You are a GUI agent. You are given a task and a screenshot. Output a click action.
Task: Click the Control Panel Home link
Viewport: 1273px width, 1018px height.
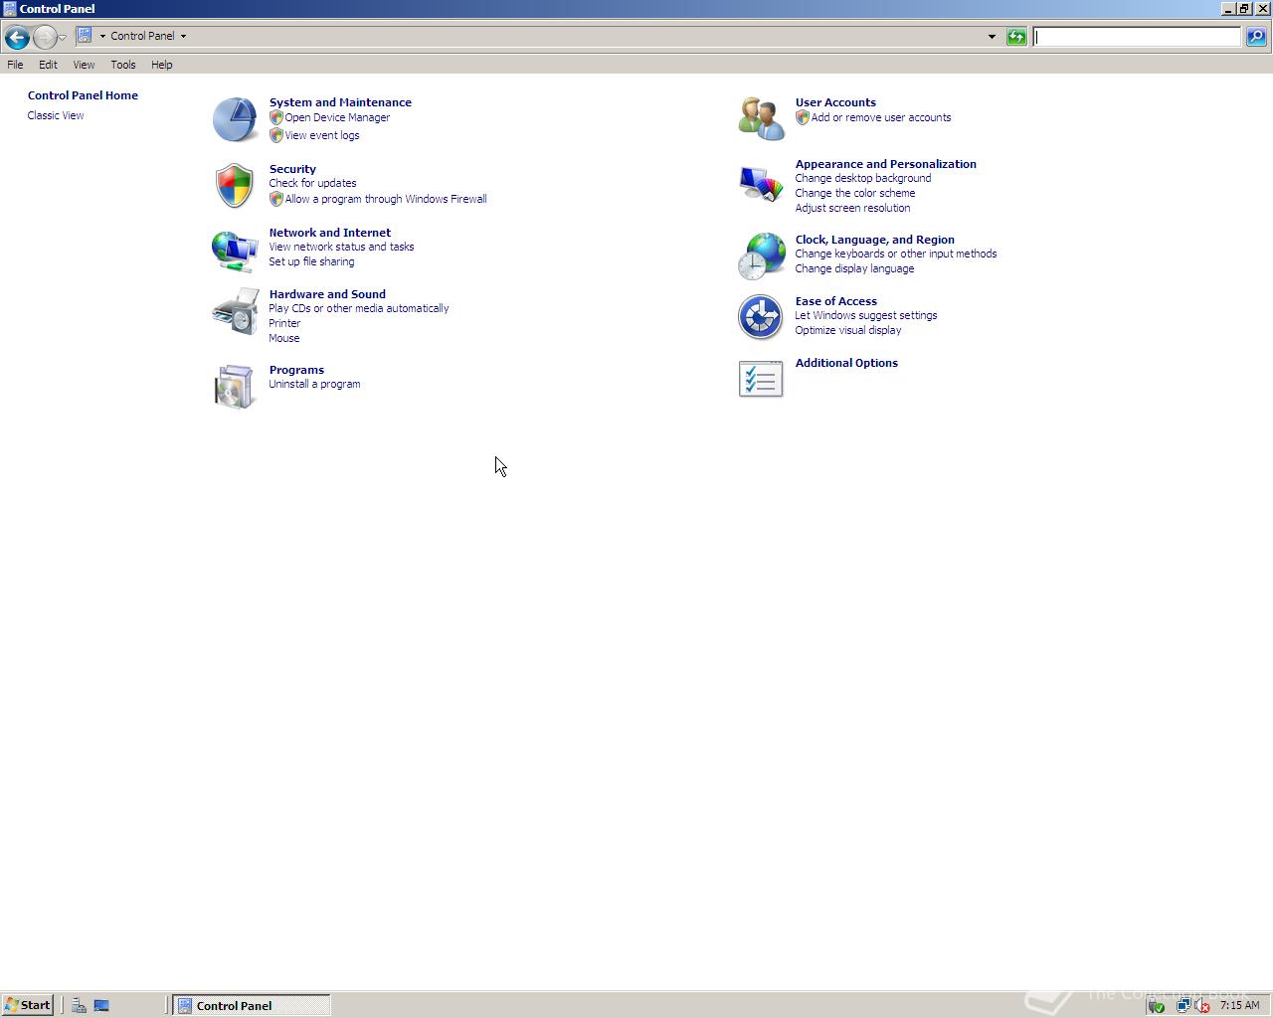(x=83, y=95)
